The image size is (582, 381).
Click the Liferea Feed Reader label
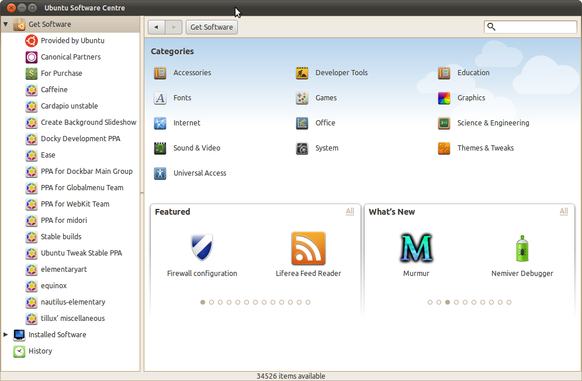coord(309,274)
